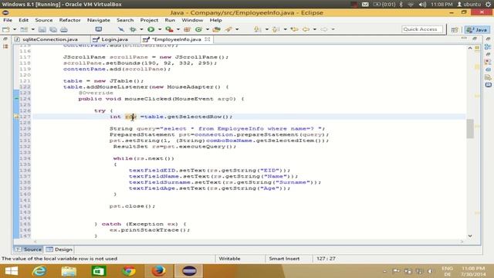Maximize the editor area
494x278 pixels.
[x=475, y=39]
